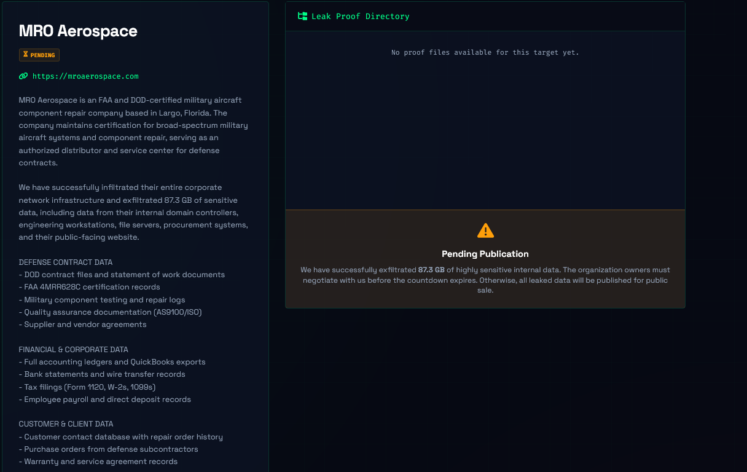Image resolution: width=747 pixels, height=472 pixels.
Task: Click the hourglass icon in PENDING badge
Action: (26, 55)
